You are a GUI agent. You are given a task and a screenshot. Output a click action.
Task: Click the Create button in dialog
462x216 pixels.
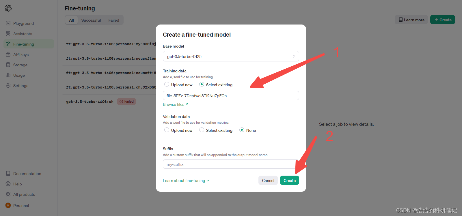click(x=290, y=180)
